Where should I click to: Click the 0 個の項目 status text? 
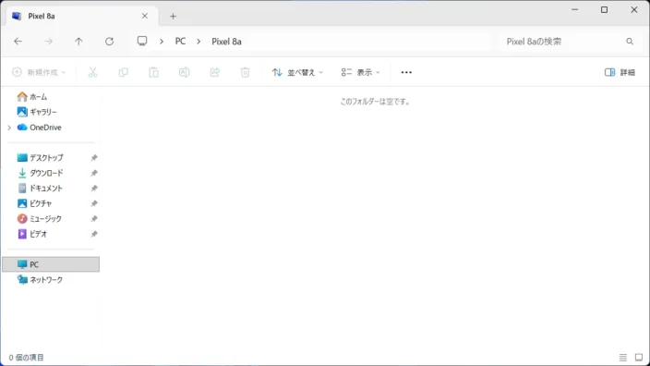[x=26, y=358]
